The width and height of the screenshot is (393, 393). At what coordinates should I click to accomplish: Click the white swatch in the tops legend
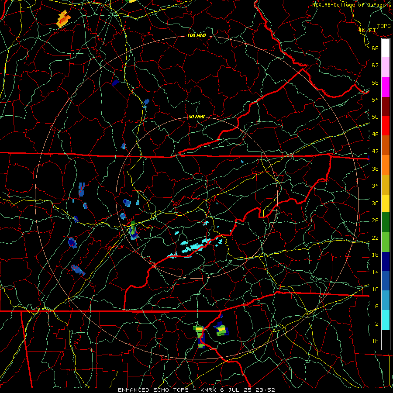(x=386, y=48)
